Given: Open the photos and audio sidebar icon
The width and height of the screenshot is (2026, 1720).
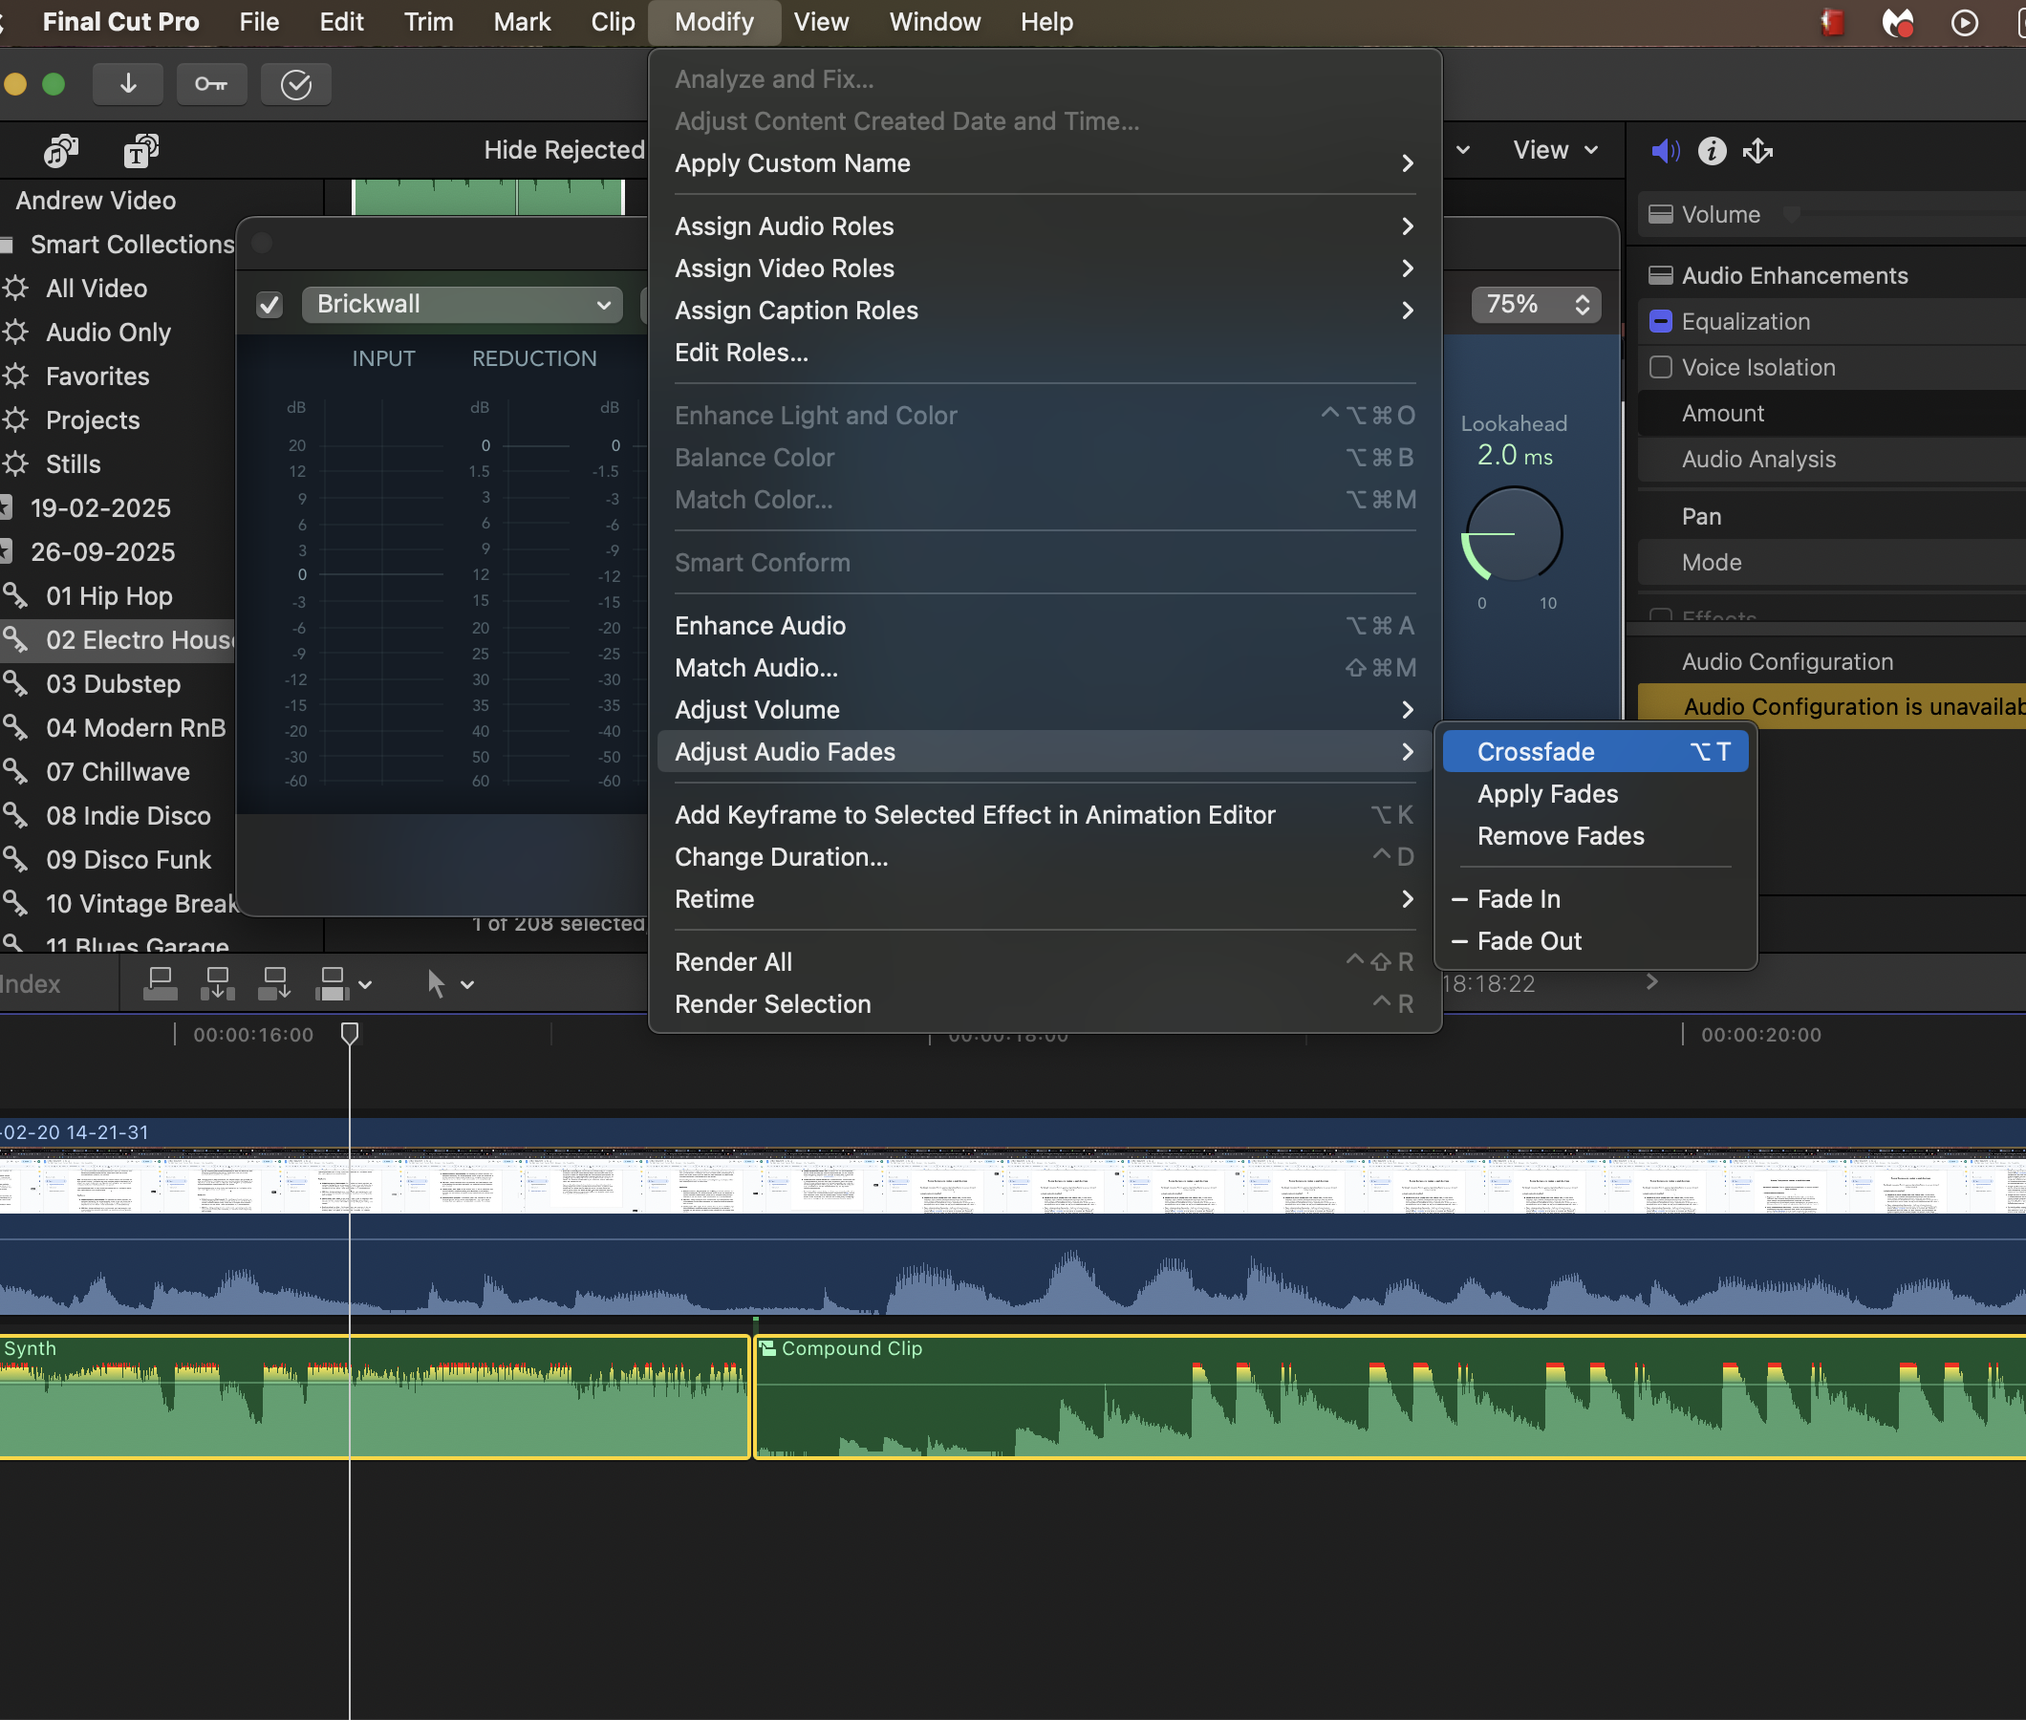Looking at the screenshot, I should [60, 150].
